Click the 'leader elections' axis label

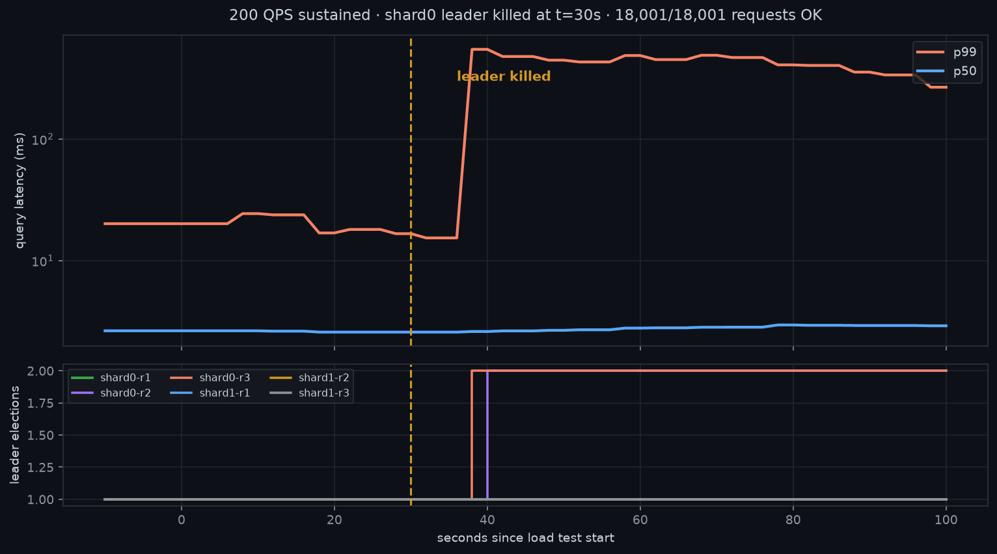[15, 435]
